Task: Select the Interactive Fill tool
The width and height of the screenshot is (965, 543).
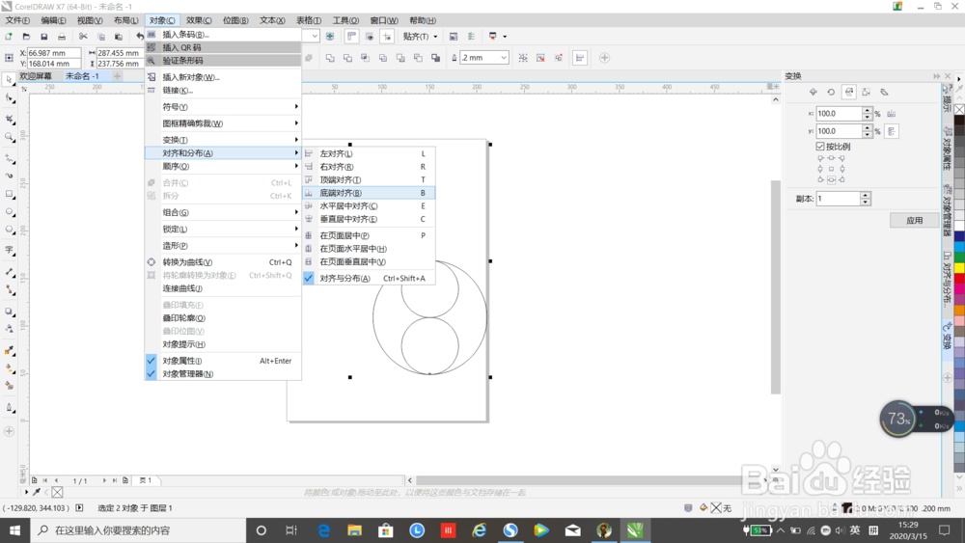Action: [x=10, y=369]
